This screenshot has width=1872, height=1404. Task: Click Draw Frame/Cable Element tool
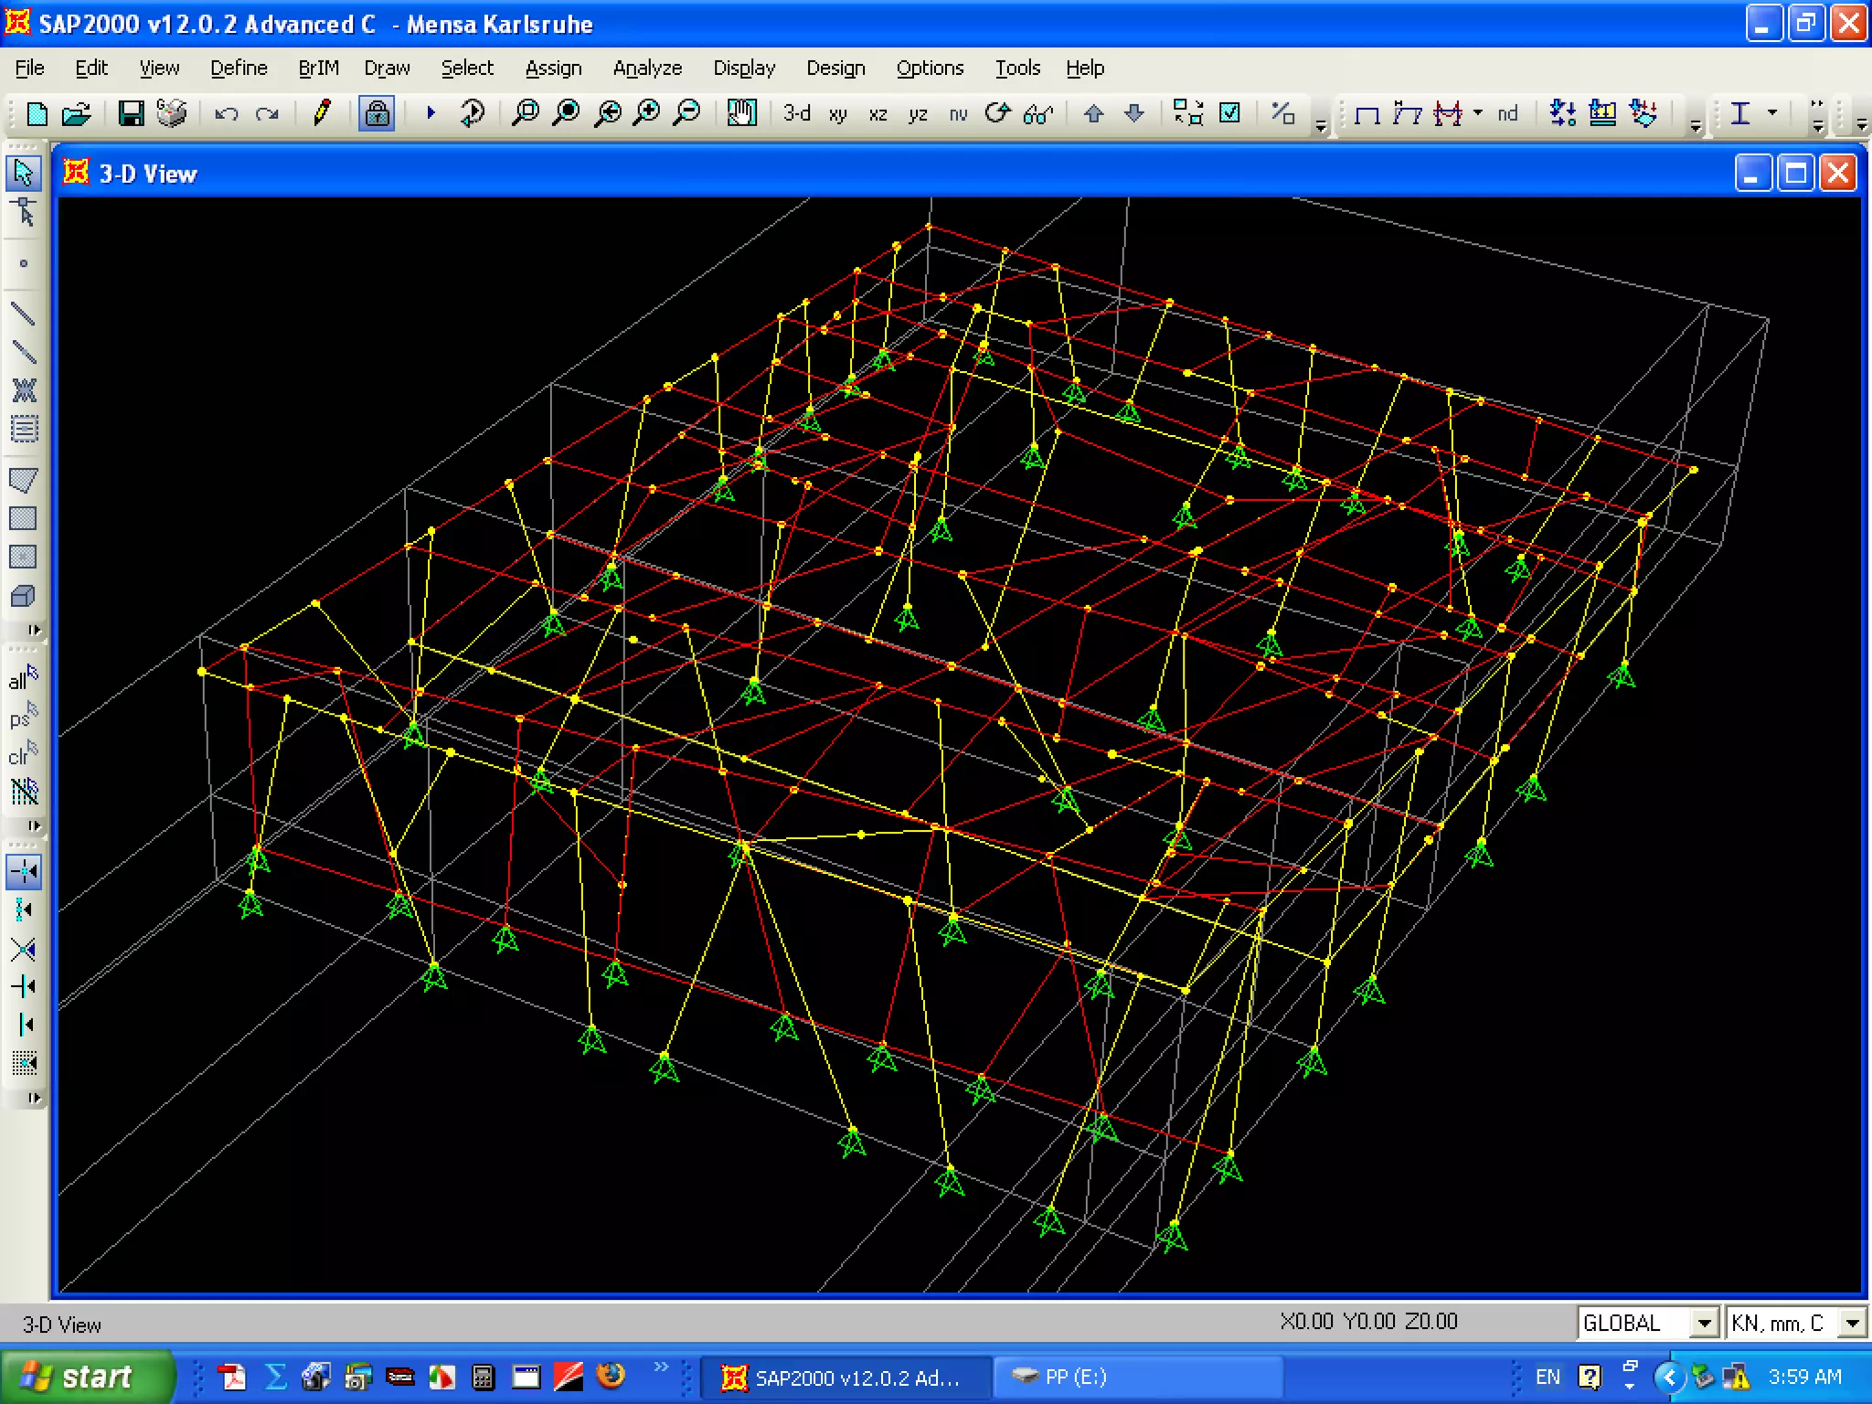coord(24,314)
